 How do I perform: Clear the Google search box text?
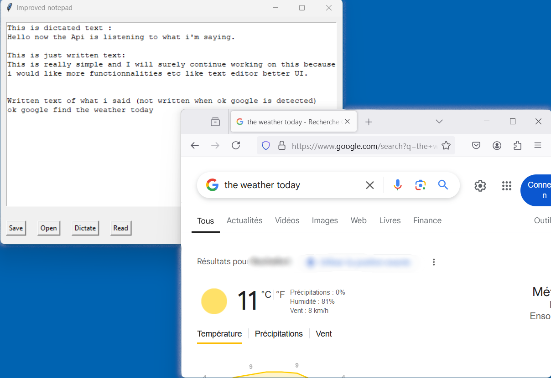(370, 185)
